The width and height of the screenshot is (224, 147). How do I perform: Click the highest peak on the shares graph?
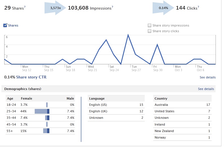pos(128,35)
